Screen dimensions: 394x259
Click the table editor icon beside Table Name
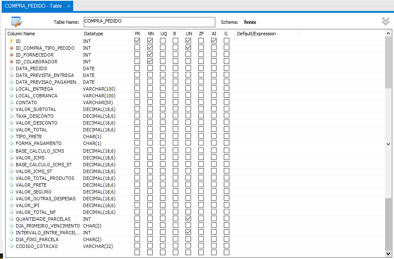tap(17, 22)
